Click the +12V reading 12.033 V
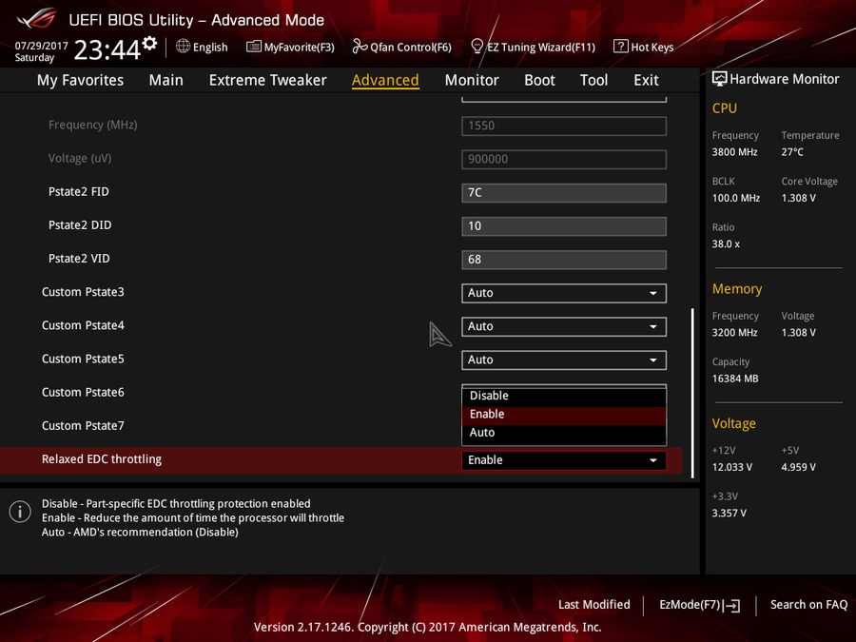Viewport: 856px width, 642px height. 731,467
